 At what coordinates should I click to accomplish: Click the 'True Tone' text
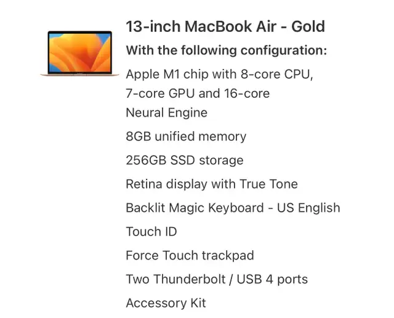[x=268, y=184]
